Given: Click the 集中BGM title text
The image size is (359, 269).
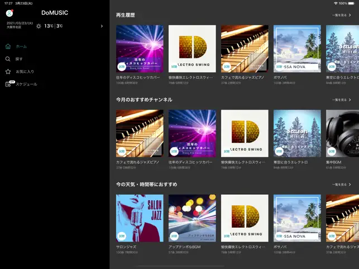Looking at the screenshot, I should [x=333, y=162].
